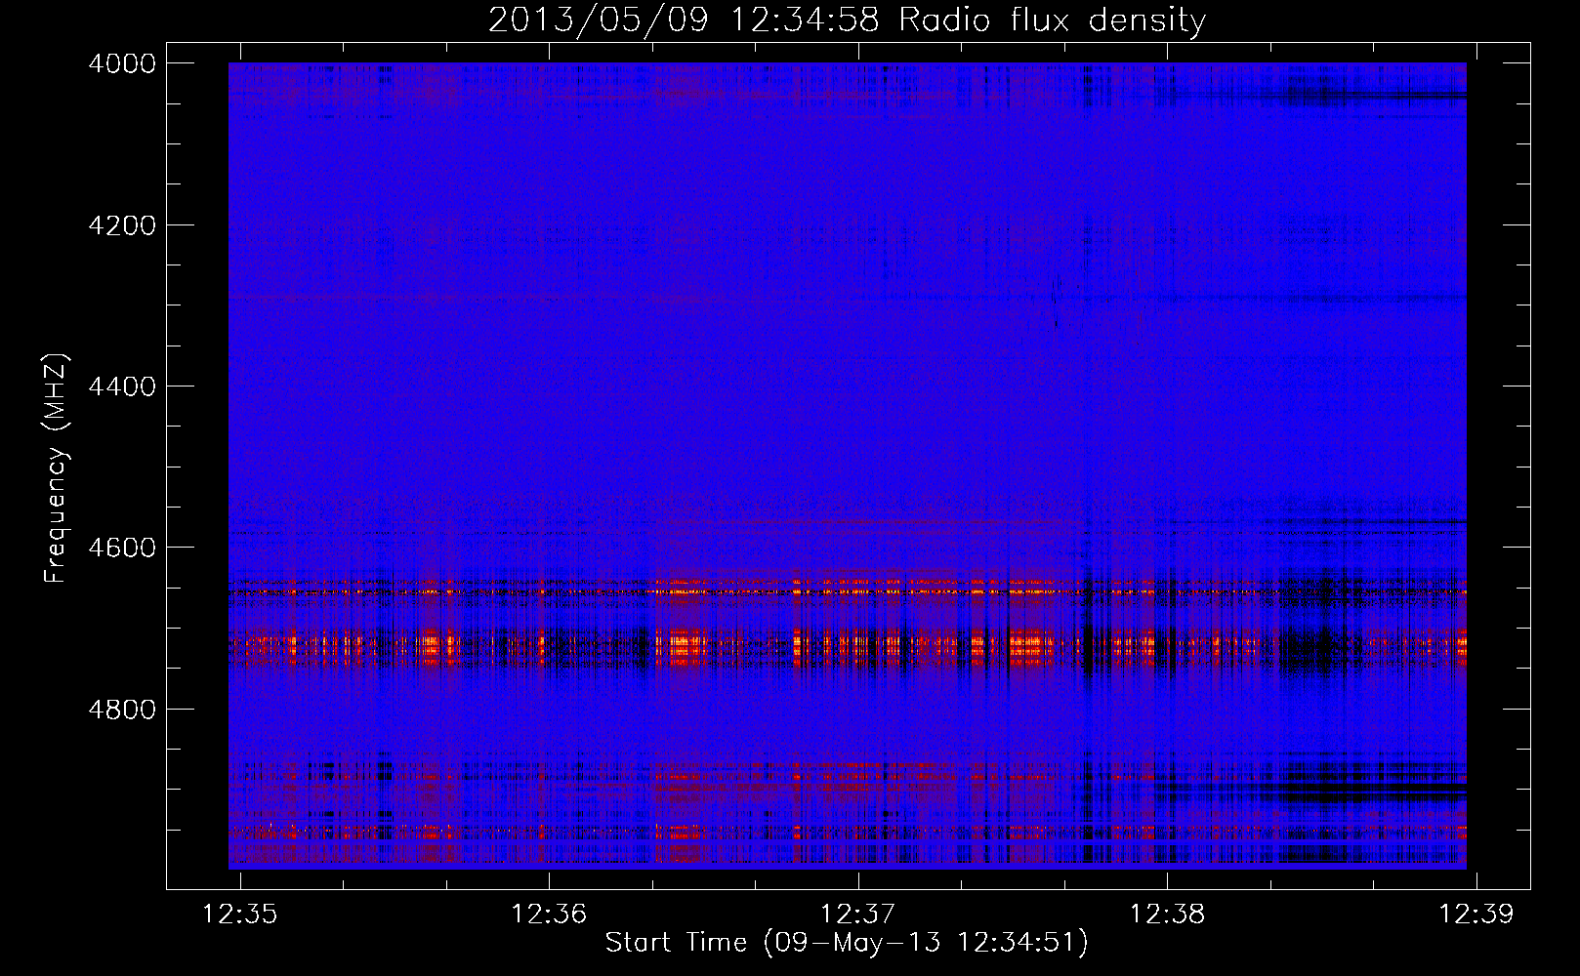Select the 4800 frequency tick label

click(122, 710)
